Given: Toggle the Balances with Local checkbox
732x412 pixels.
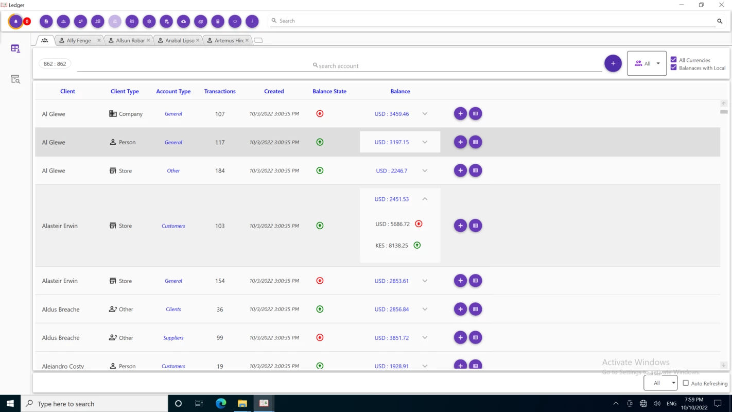Looking at the screenshot, I should tap(673, 67).
